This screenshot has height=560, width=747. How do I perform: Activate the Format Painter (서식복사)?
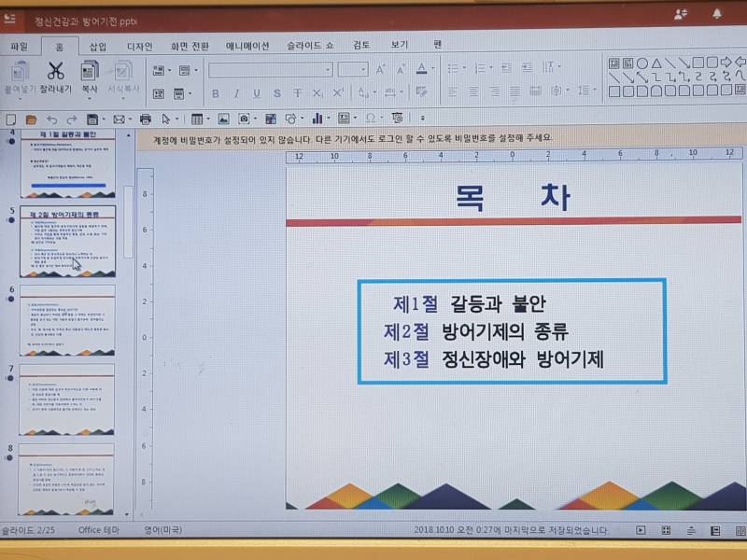[x=120, y=71]
